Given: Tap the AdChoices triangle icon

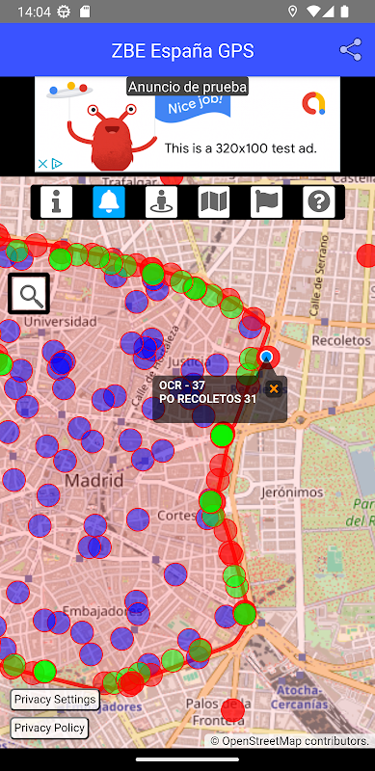Looking at the screenshot, I should (57, 164).
